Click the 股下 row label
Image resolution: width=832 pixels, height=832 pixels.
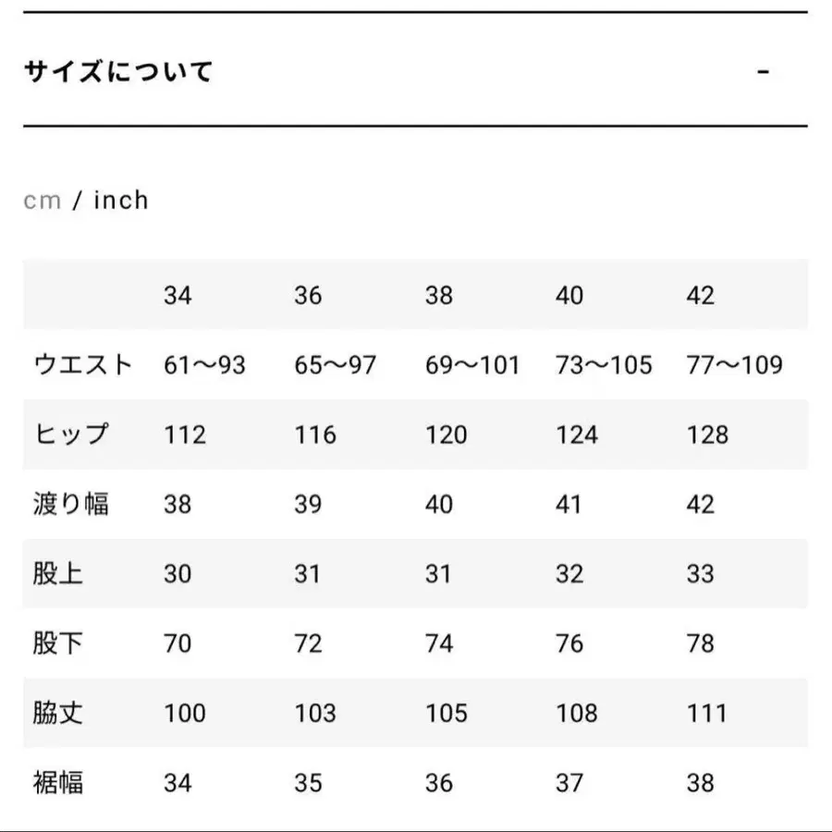click(x=58, y=643)
